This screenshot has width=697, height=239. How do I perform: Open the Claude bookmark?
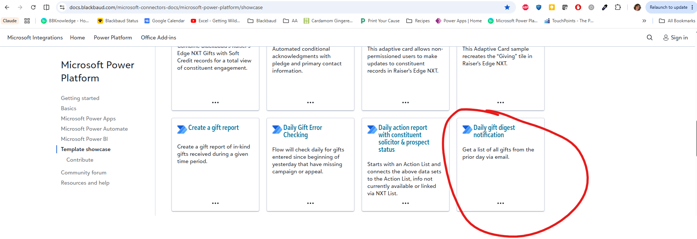tap(10, 21)
